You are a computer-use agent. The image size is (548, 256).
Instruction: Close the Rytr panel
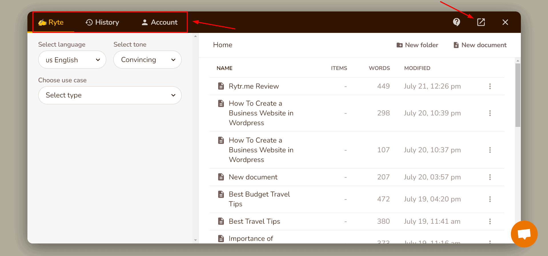tap(505, 22)
